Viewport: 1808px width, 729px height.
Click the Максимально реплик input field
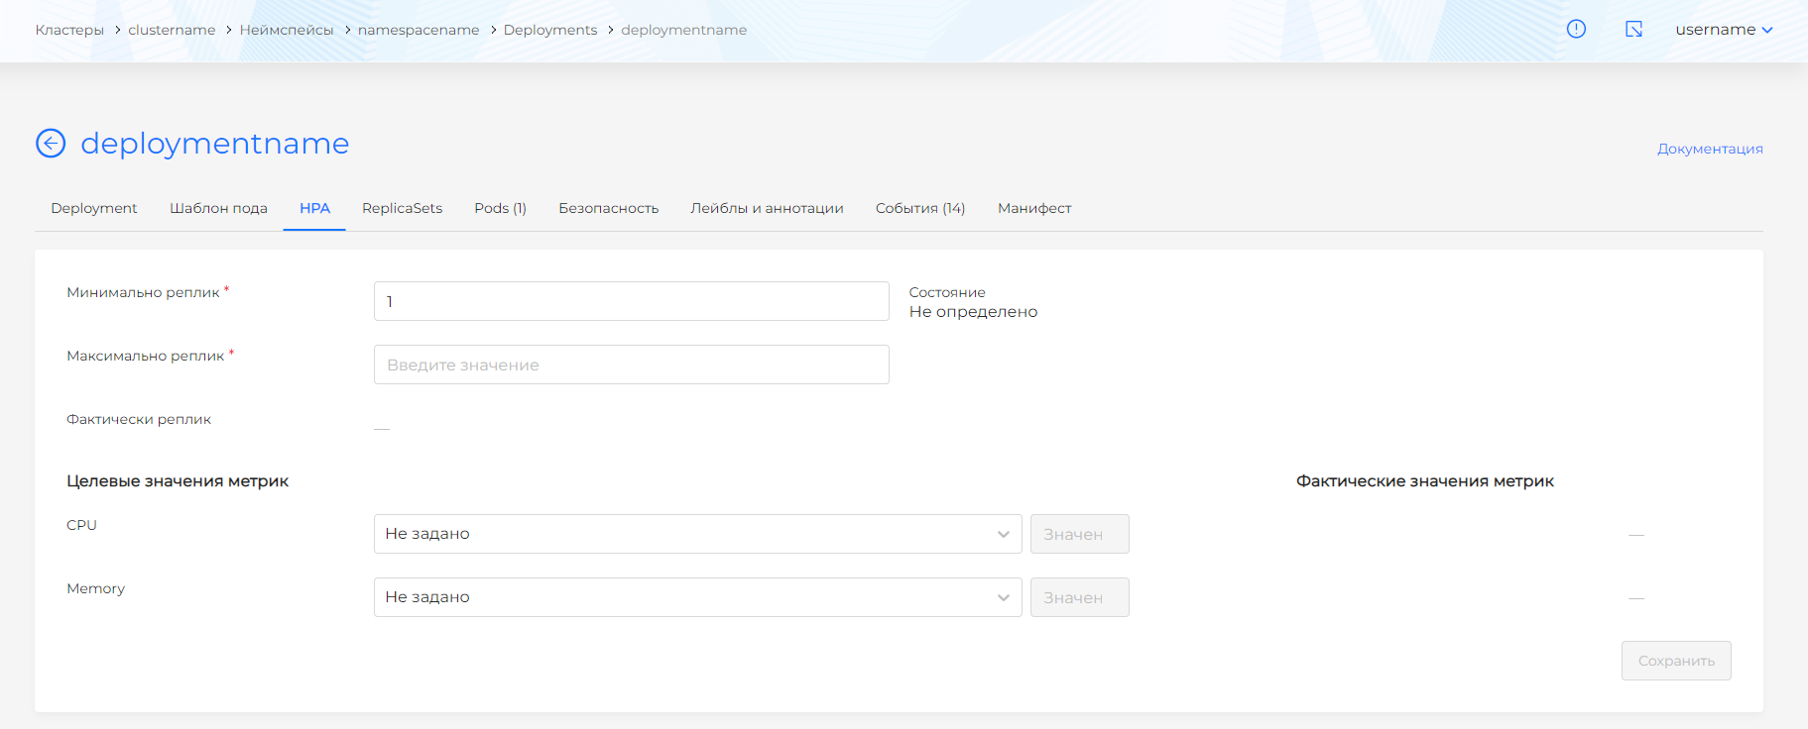tap(631, 364)
